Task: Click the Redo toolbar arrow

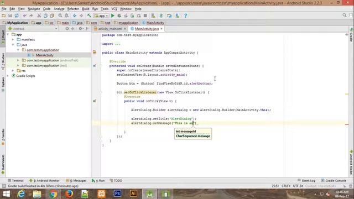Action: pyautogui.click(x=31, y=15)
